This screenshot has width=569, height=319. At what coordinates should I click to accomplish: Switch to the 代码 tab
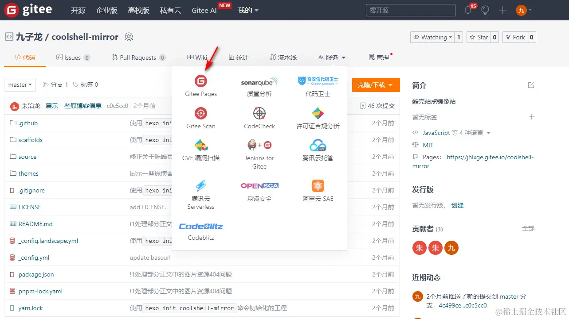(25, 58)
